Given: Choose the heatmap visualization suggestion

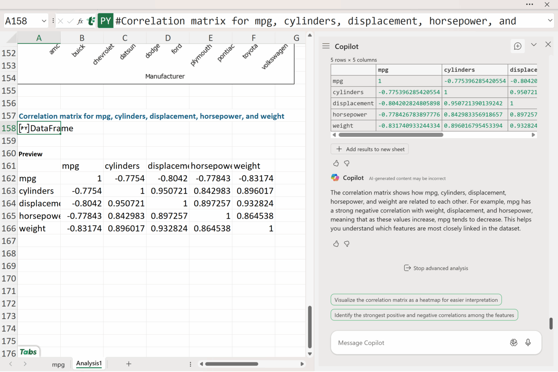Looking at the screenshot, I should pyautogui.click(x=416, y=300).
